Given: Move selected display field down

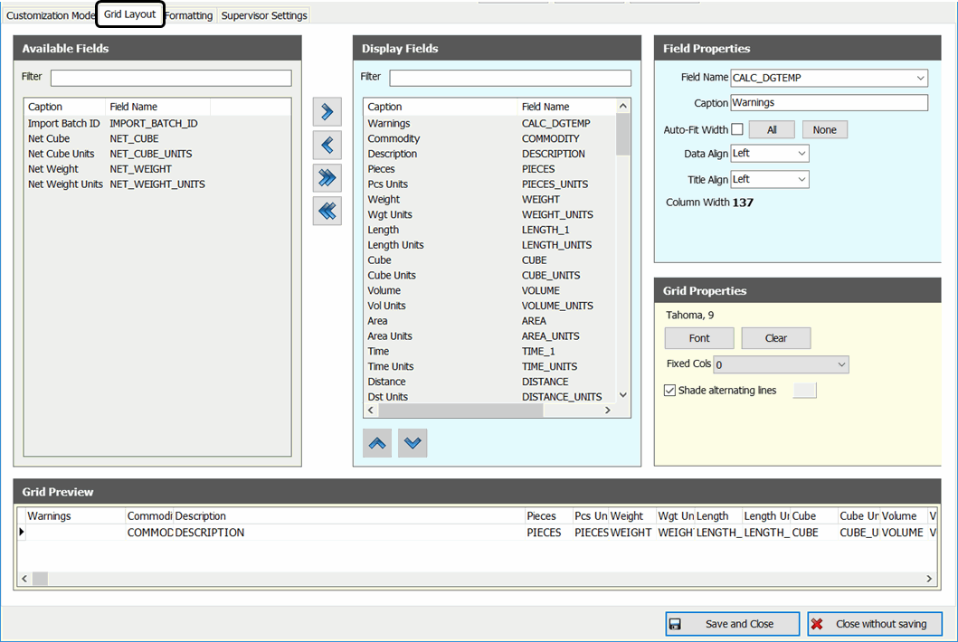Looking at the screenshot, I should [x=413, y=443].
